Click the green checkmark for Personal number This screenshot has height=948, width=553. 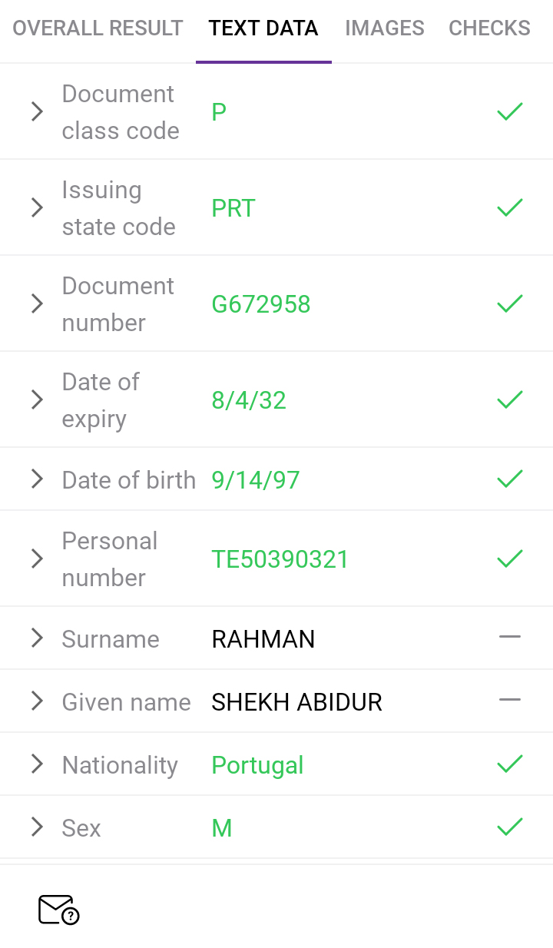click(510, 559)
